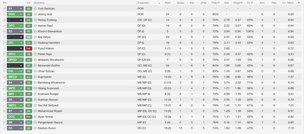Add a column with the plus icon

click(x=299, y=3)
